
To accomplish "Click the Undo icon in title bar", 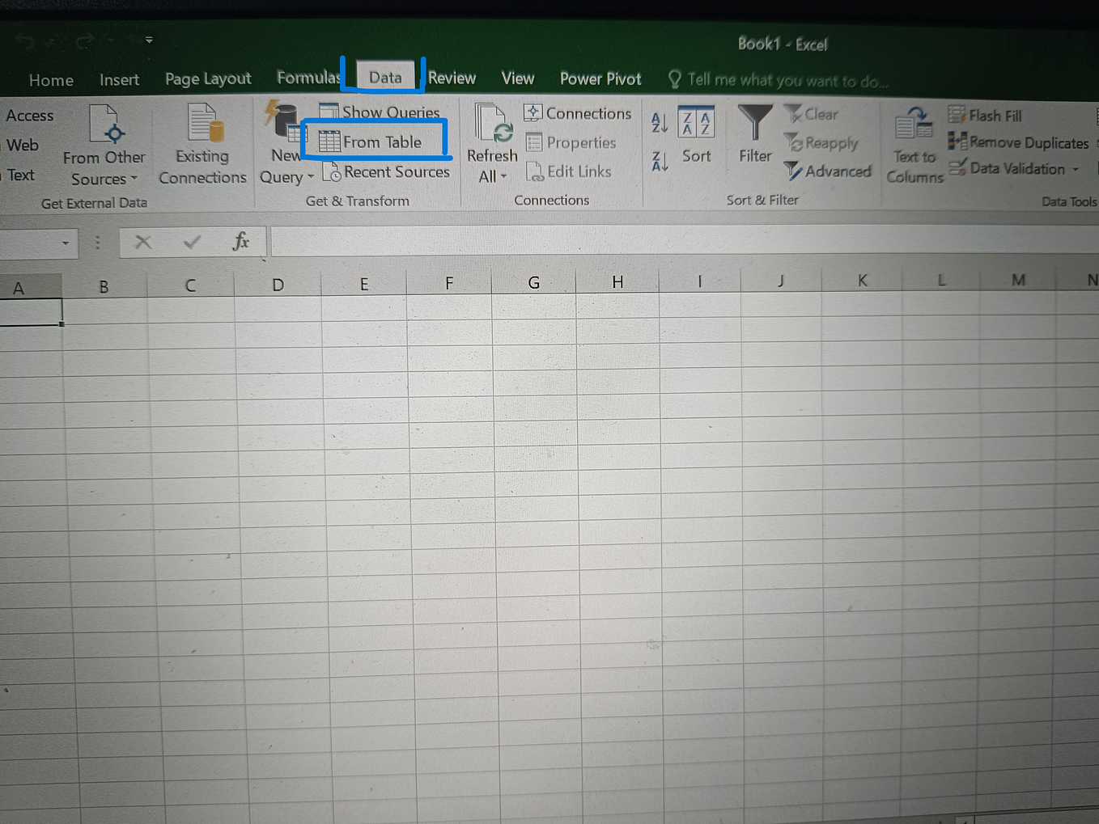I will coord(25,40).
